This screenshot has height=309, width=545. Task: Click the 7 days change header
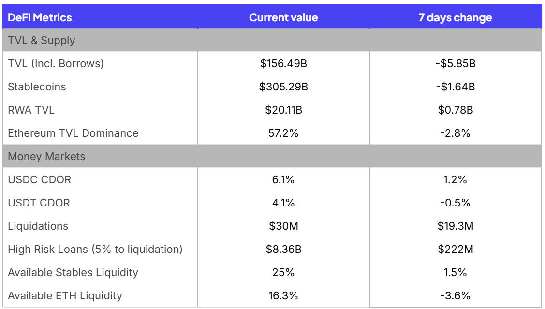(455, 18)
